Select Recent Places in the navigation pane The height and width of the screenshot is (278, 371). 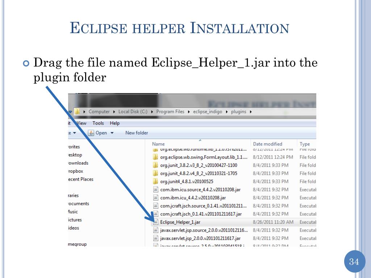click(x=81, y=179)
